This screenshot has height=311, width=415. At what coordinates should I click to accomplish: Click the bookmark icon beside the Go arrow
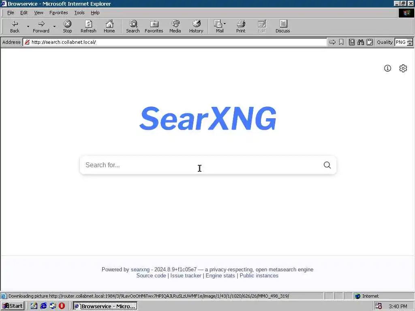[341, 42]
